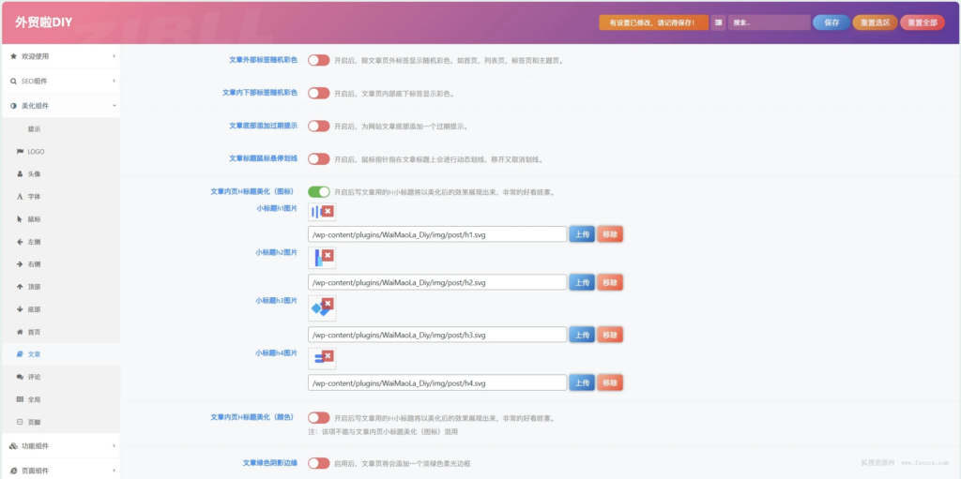The image size is (961, 479).
Task: Click the 重置全部 button
Action: (x=923, y=22)
